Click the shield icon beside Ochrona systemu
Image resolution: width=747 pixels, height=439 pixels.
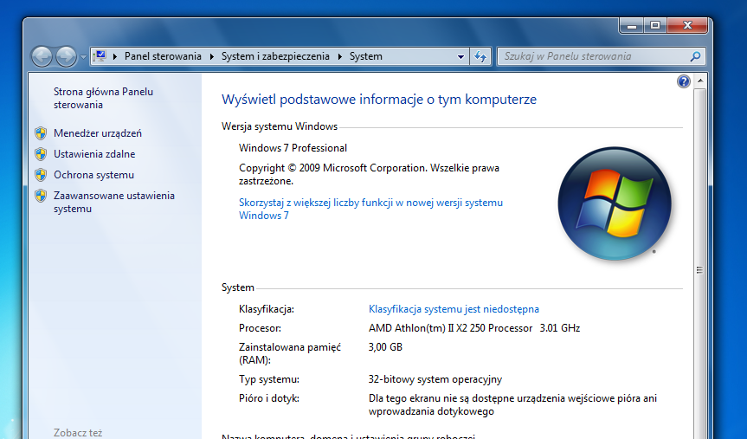[x=41, y=175]
